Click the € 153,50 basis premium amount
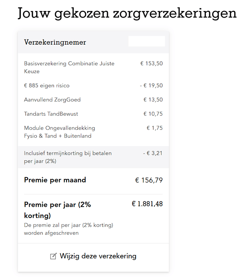Image resolution: width=243 pixels, height=277 pixels. 151,63
